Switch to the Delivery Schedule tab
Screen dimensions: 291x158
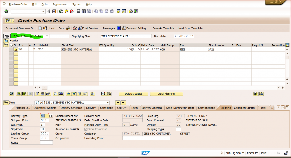[x=71, y=108]
